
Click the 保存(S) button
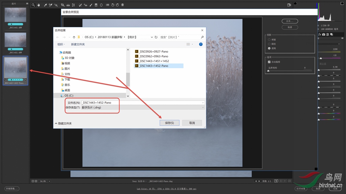tap(169, 123)
